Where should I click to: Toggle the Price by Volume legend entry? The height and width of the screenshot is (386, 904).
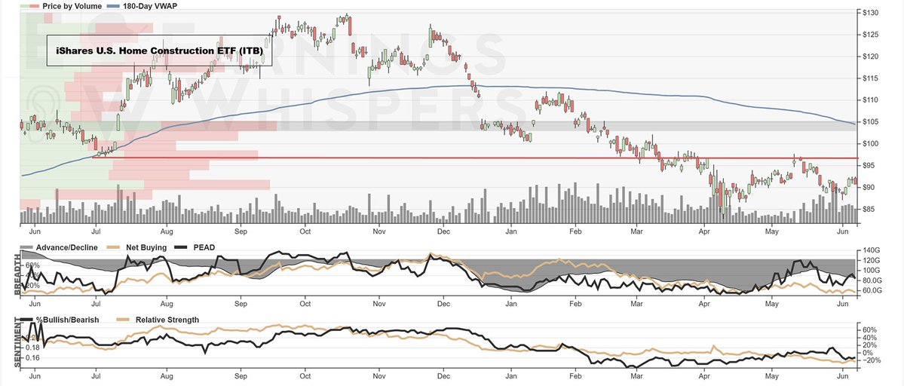(x=61, y=6)
